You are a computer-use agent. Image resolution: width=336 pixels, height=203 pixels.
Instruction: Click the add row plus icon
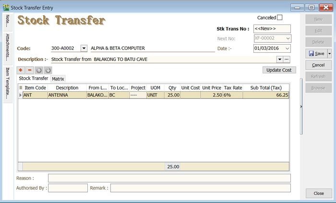(x=21, y=70)
